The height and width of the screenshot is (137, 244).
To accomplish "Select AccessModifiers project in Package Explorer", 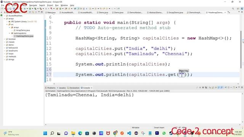I will [x=15, y=16].
